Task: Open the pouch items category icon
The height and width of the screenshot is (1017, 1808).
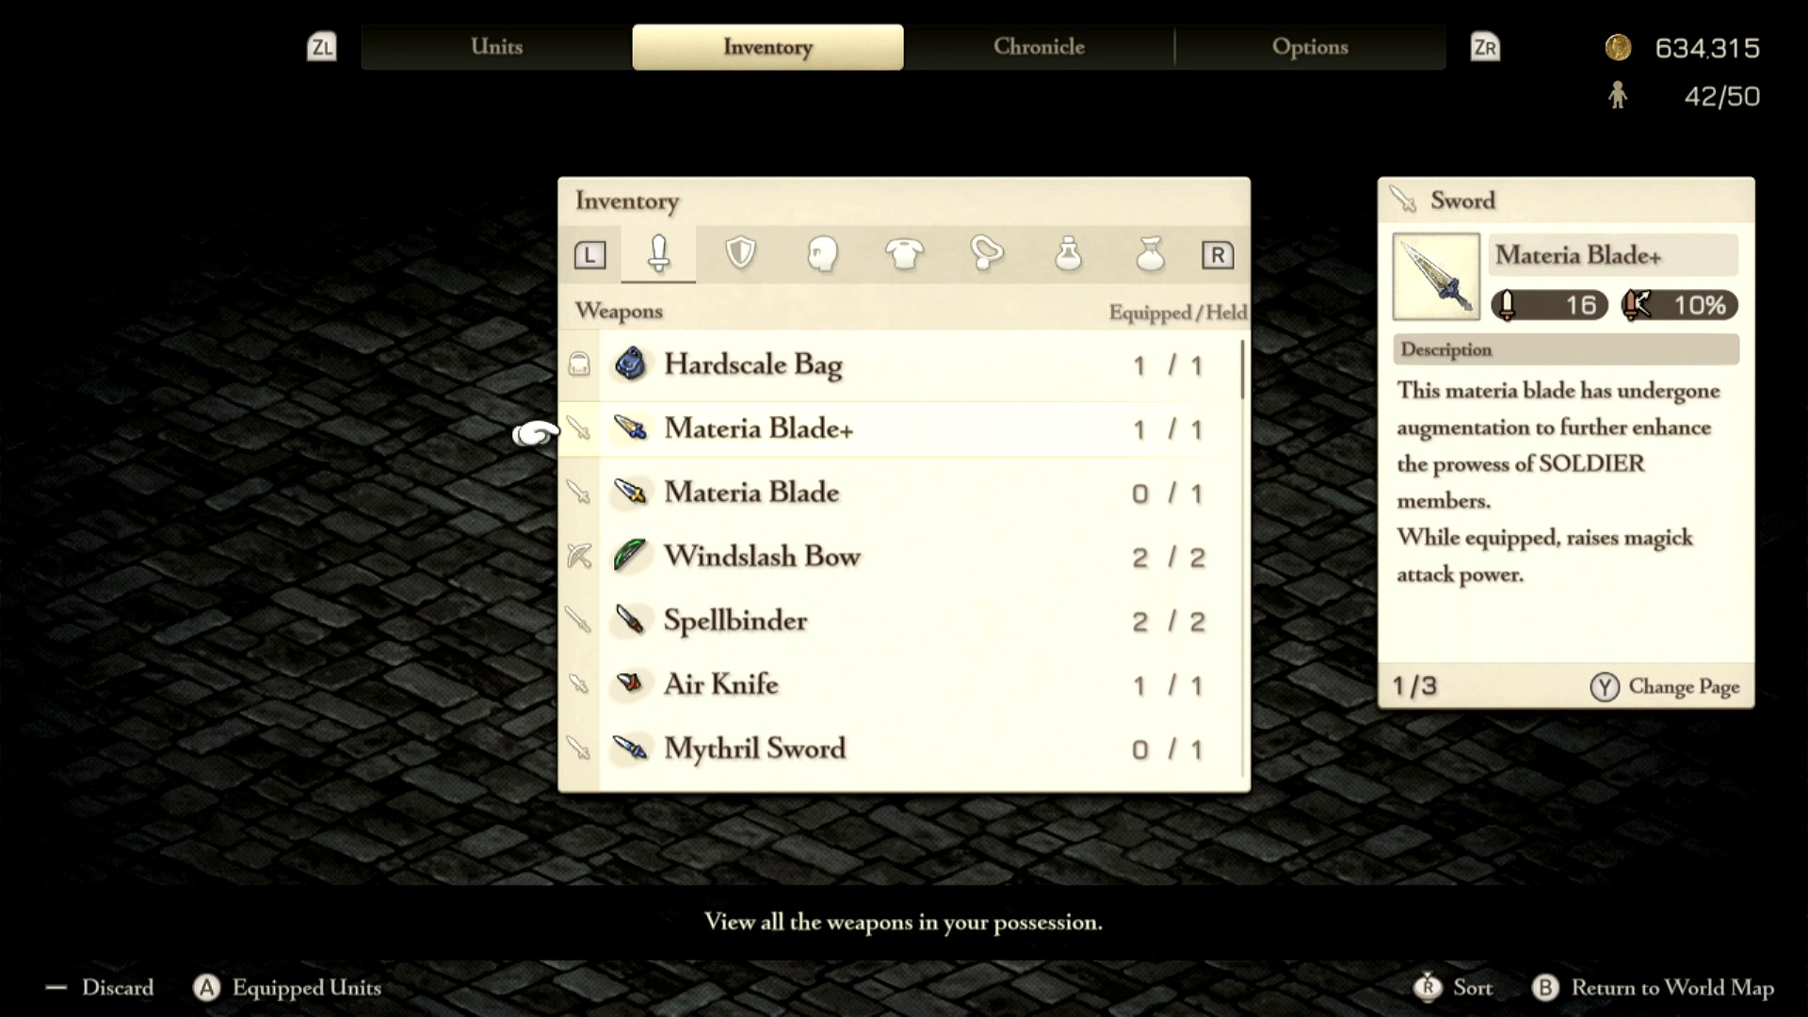Action: click(x=1150, y=253)
